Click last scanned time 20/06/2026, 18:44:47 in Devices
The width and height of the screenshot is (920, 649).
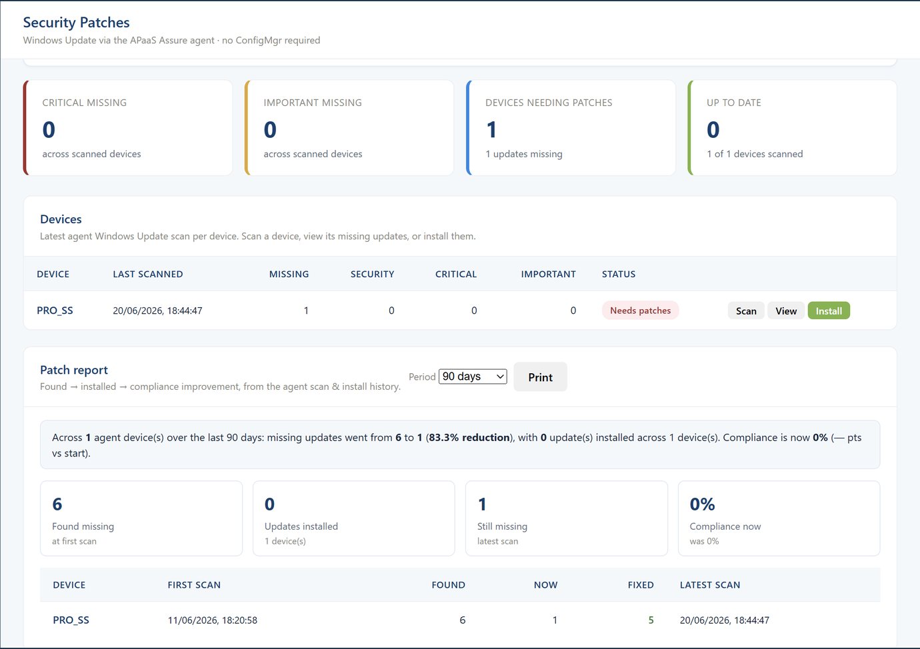(157, 311)
